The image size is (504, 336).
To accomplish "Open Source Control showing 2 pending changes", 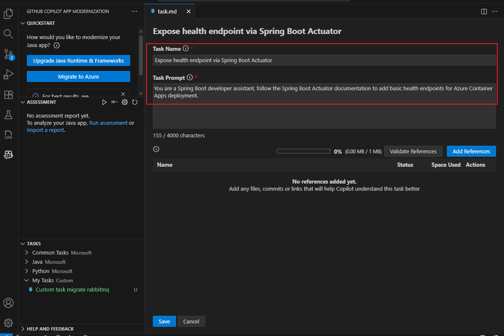I will pos(8,54).
